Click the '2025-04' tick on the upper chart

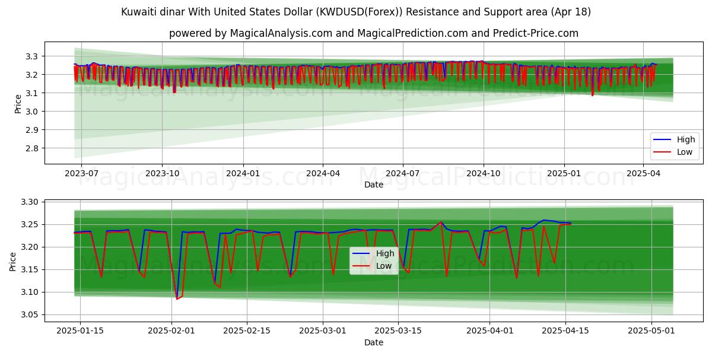pos(643,173)
